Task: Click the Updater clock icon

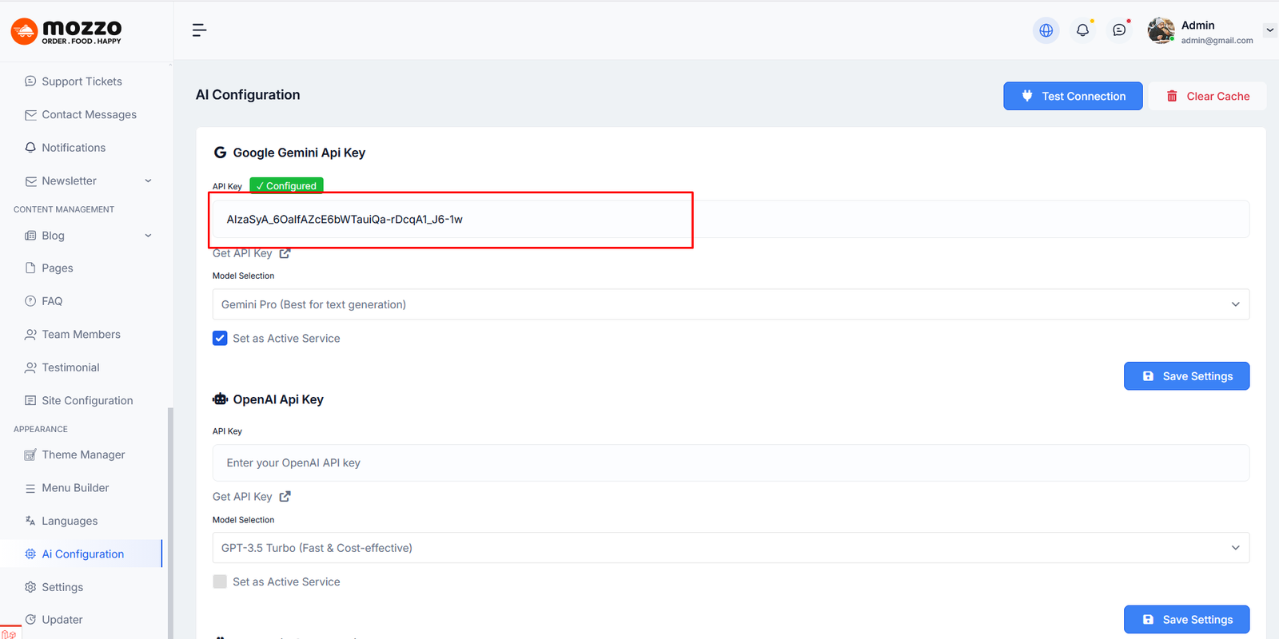Action: (x=30, y=620)
